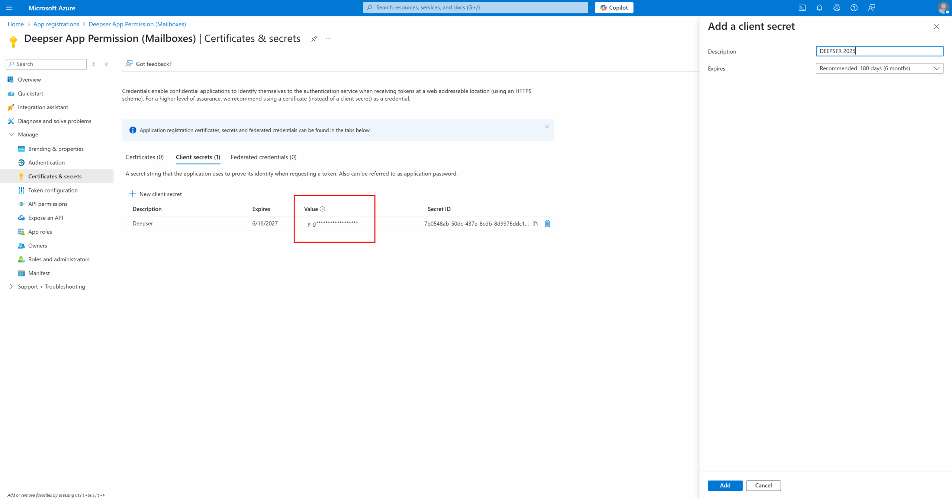The height and width of the screenshot is (499, 952).
Task: Open Branding & properties
Action: coord(56,149)
